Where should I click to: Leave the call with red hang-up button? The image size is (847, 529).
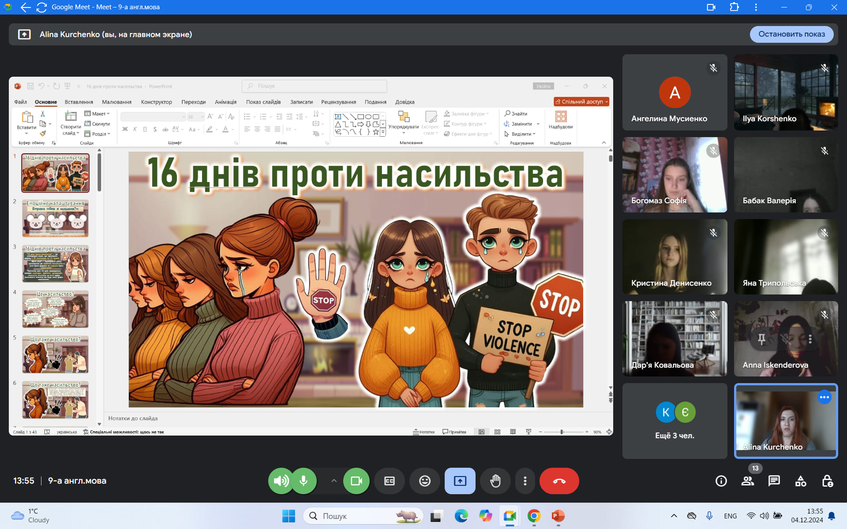pos(559,481)
